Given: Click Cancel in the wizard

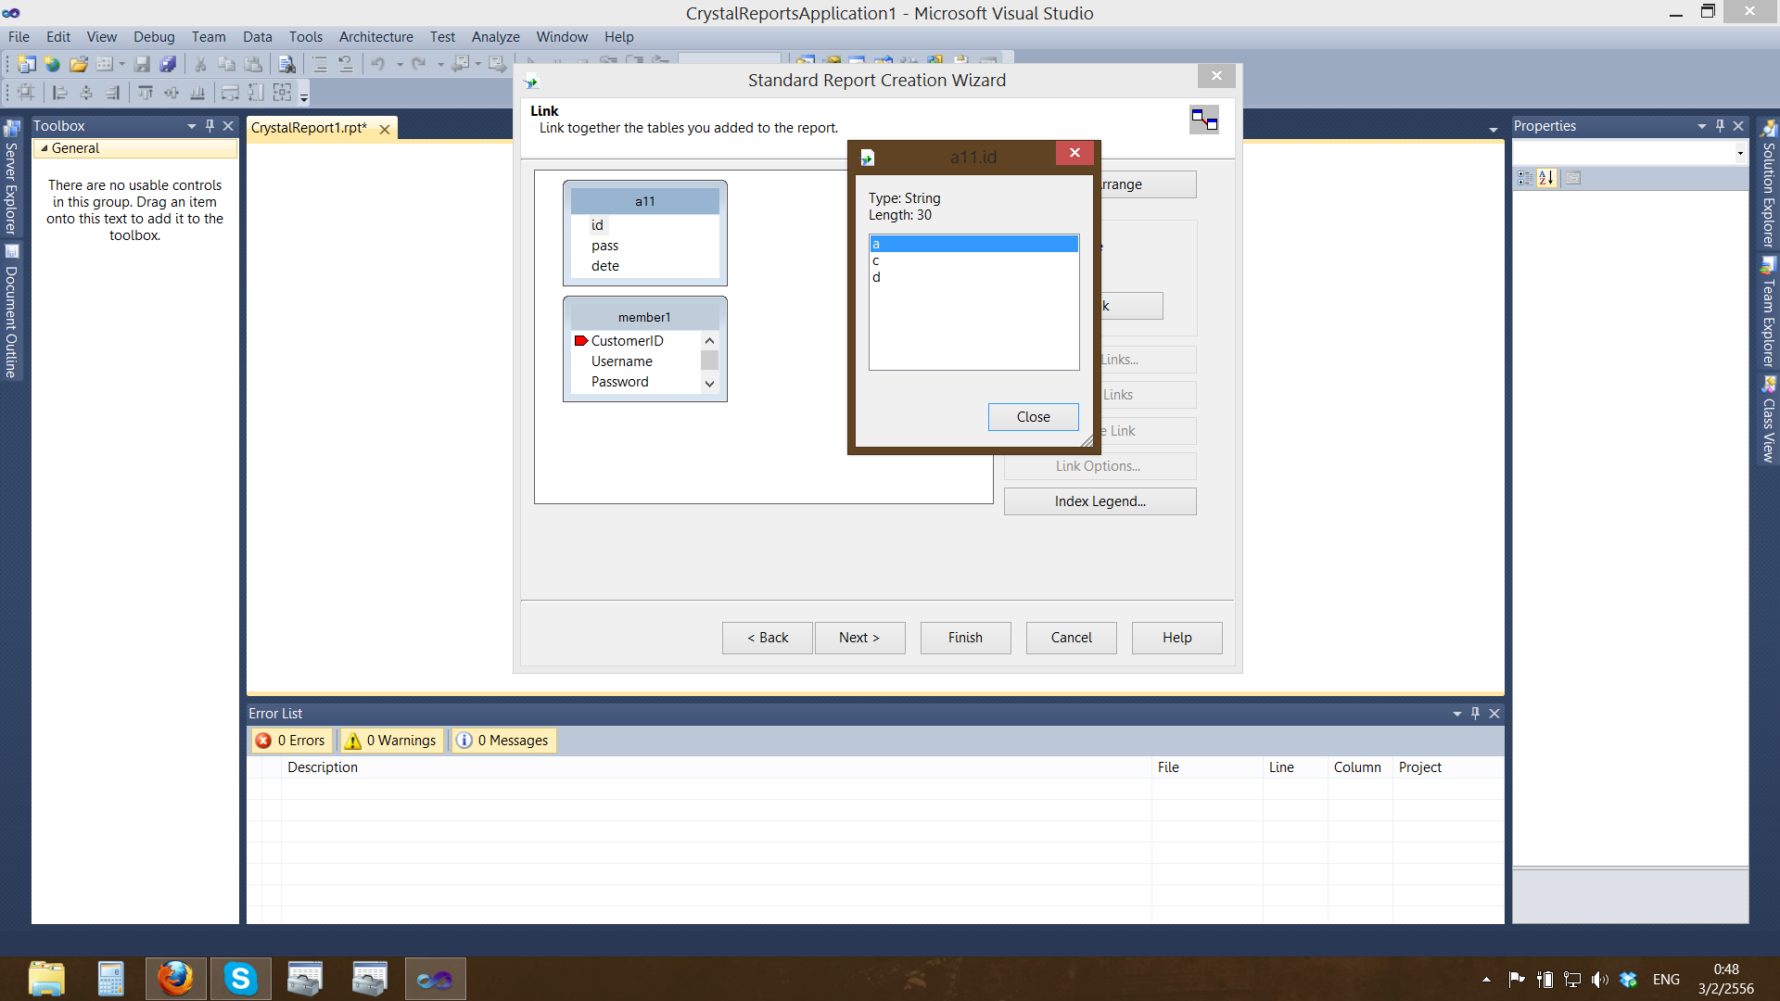Looking at the screenshot, I should click(x=1072, y=638).
